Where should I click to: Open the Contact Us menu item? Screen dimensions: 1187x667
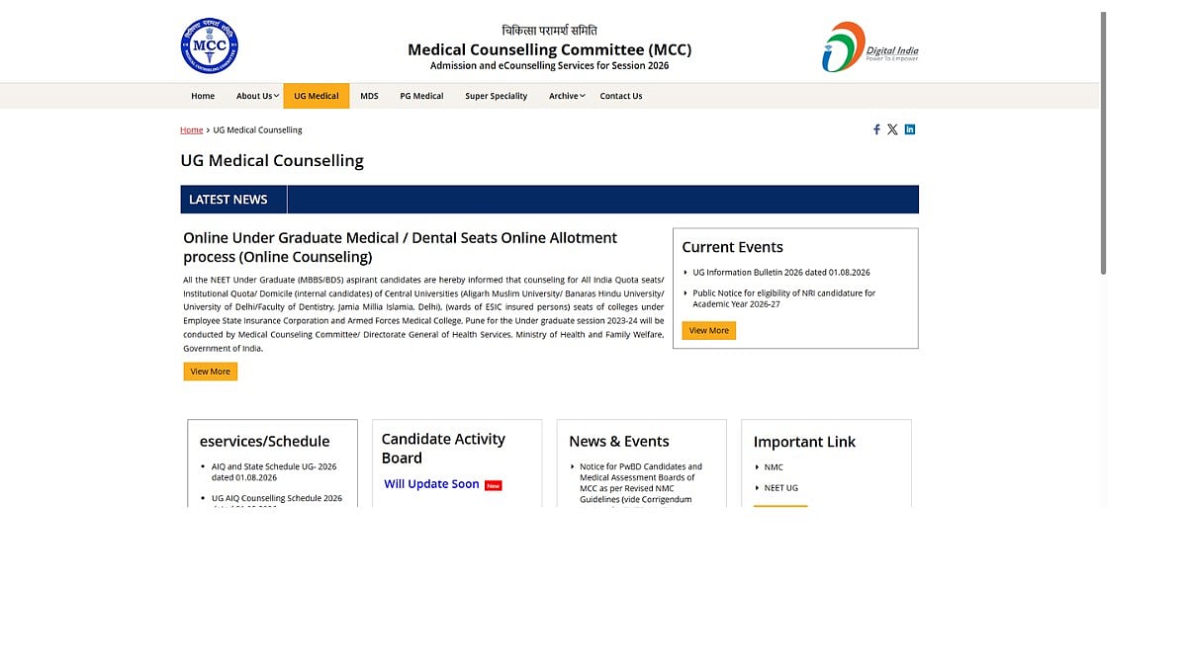tap(621, 96)
